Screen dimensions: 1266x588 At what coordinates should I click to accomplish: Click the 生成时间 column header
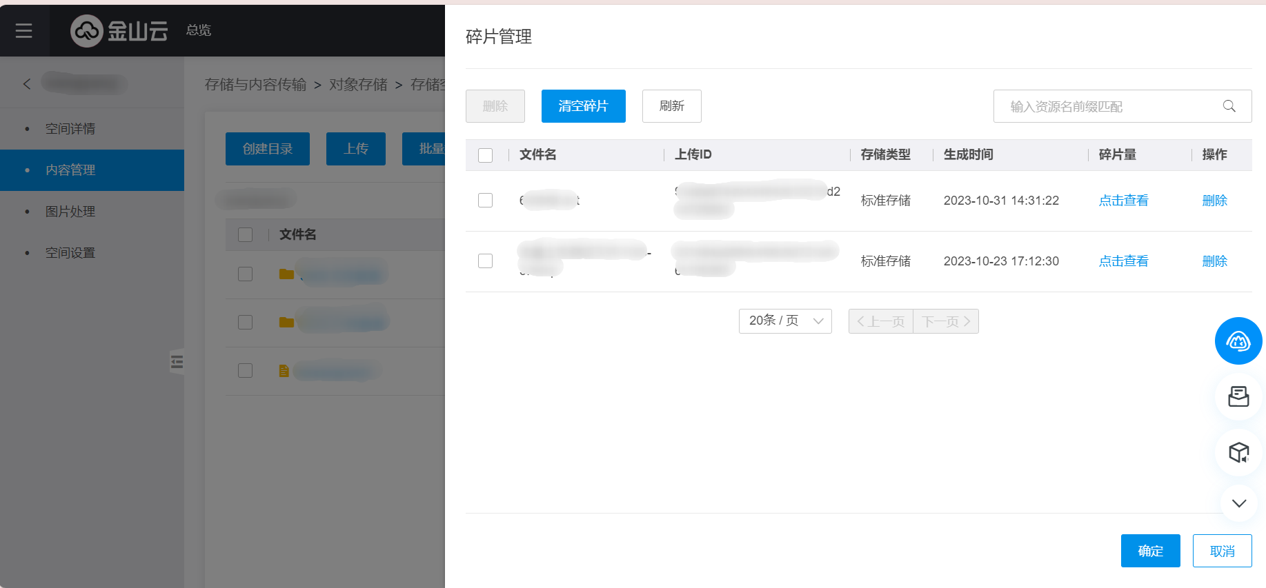[x=969, y=155]
